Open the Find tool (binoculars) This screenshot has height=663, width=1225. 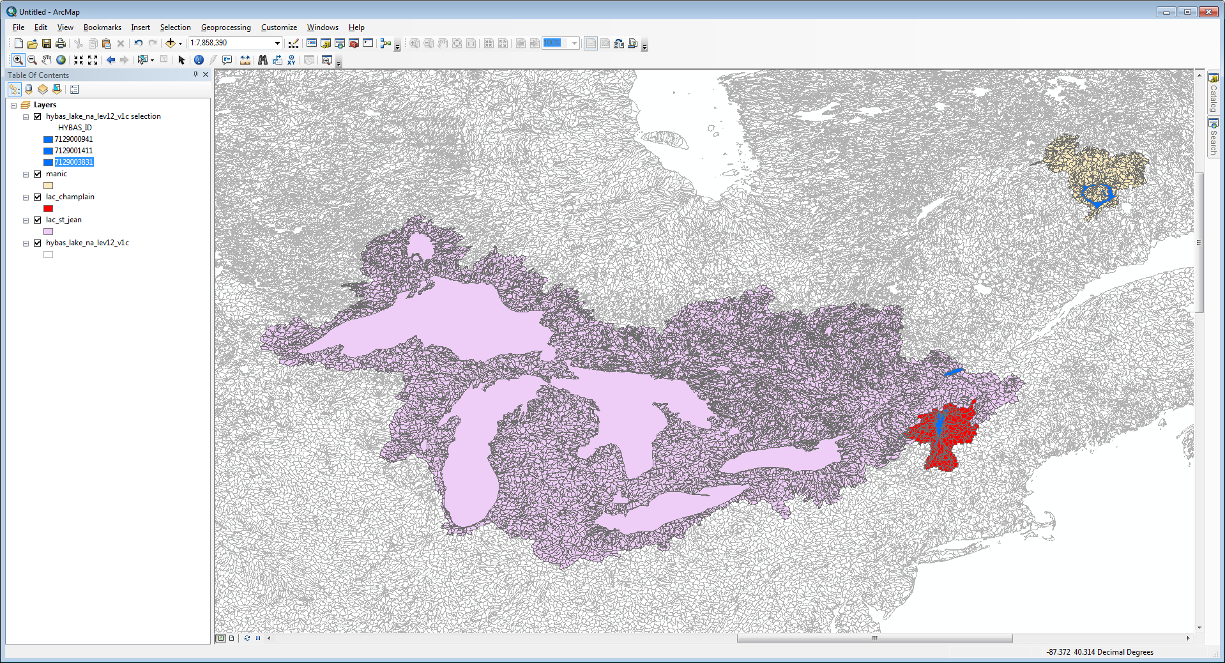pyautogui.click(x=263, y=59)
